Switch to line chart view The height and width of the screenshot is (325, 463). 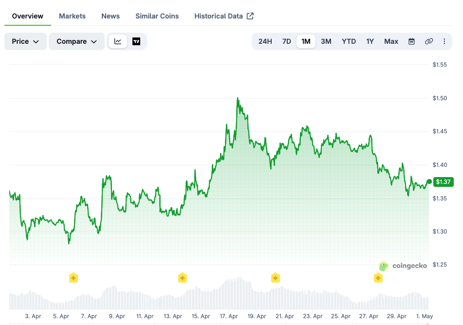pos(118,41)
